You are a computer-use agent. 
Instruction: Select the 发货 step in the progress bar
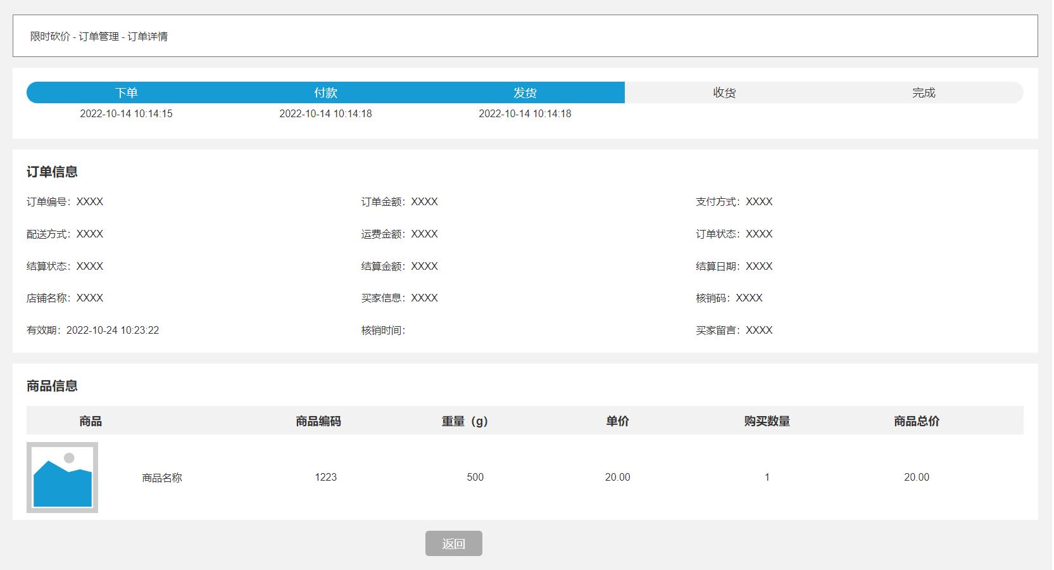pyautogui.click(x=525, y=92)
